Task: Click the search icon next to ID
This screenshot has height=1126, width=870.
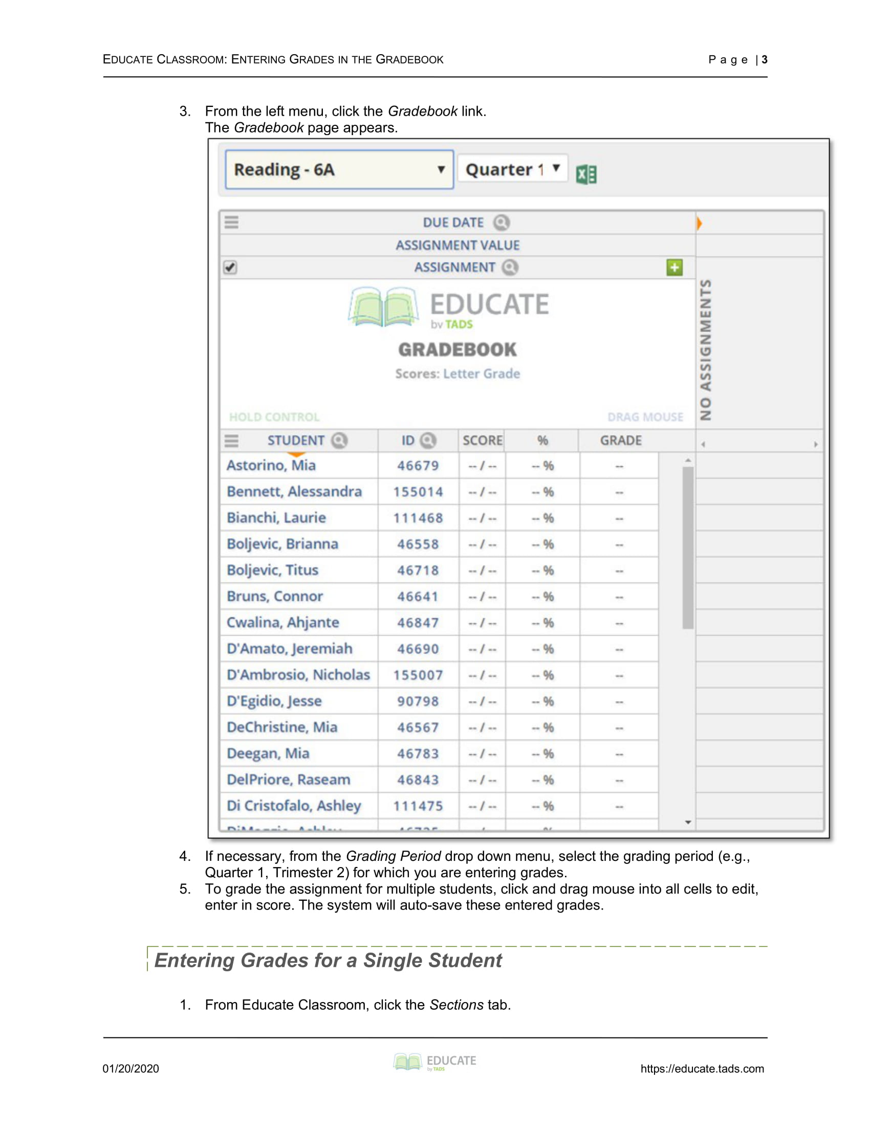Action: click(428, 440)
